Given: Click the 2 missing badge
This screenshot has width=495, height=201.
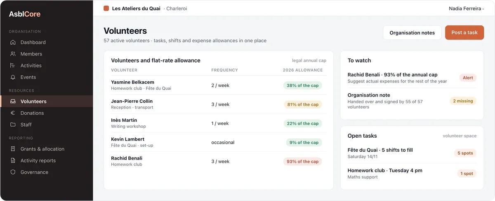Looking at the screenshot, I should click(463, 101).
